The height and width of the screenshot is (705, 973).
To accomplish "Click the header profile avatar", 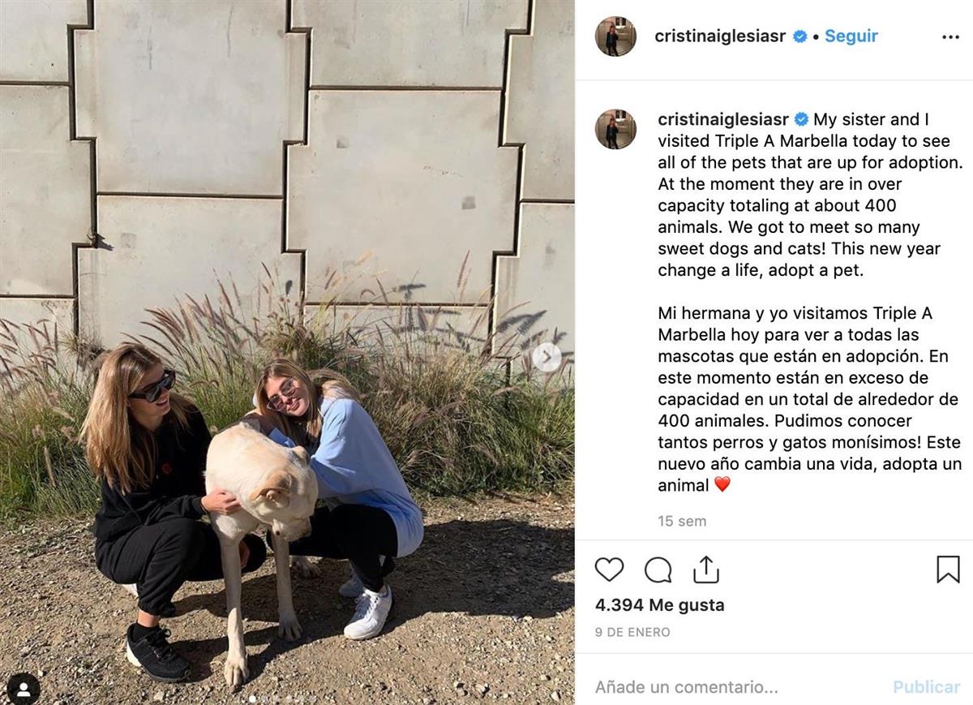I will pos(616,37).
